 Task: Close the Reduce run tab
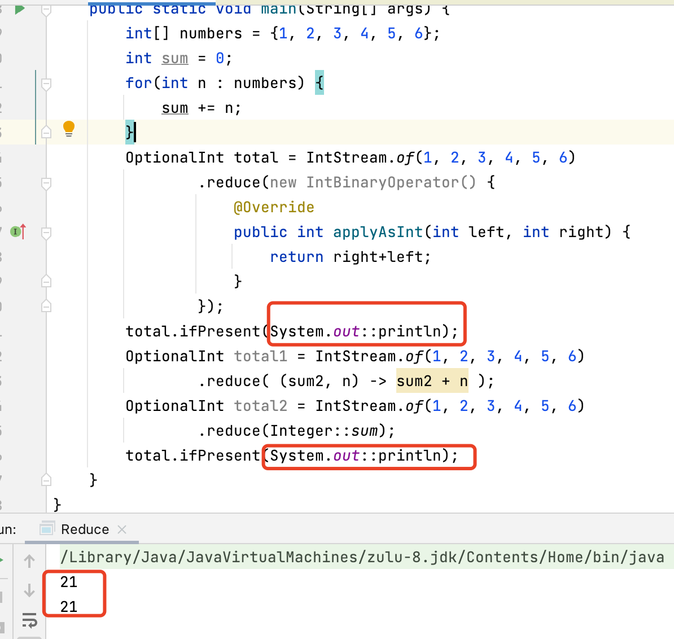[122, 529]
